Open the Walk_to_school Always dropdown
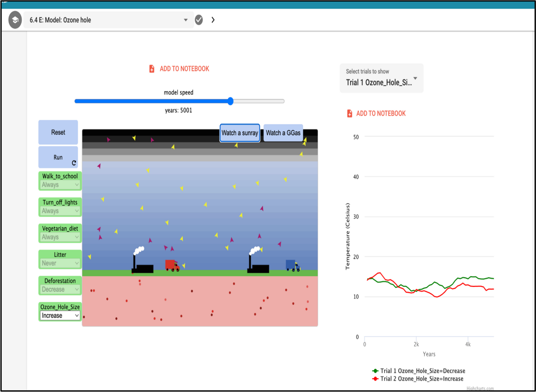 [60, 185]
